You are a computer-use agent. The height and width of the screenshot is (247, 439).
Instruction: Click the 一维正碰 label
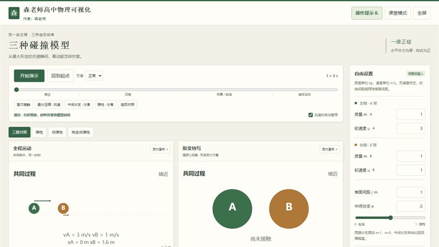[401, 42]
